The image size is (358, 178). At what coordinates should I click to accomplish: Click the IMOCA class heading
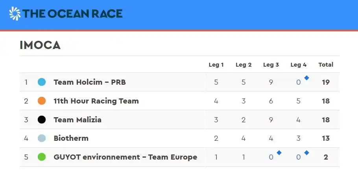(40, 45)
